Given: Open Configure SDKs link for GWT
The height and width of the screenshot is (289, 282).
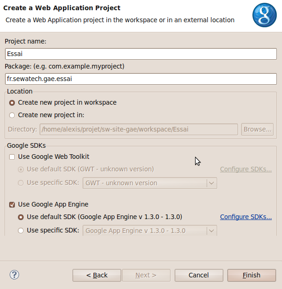Looking at the screenshot, I should coord(246,169).
